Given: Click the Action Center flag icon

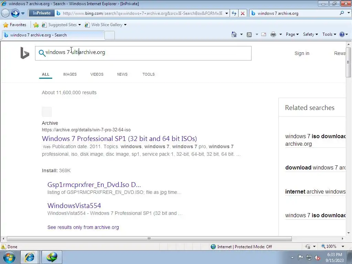Looking at the screenshot, I should [300, 257].
